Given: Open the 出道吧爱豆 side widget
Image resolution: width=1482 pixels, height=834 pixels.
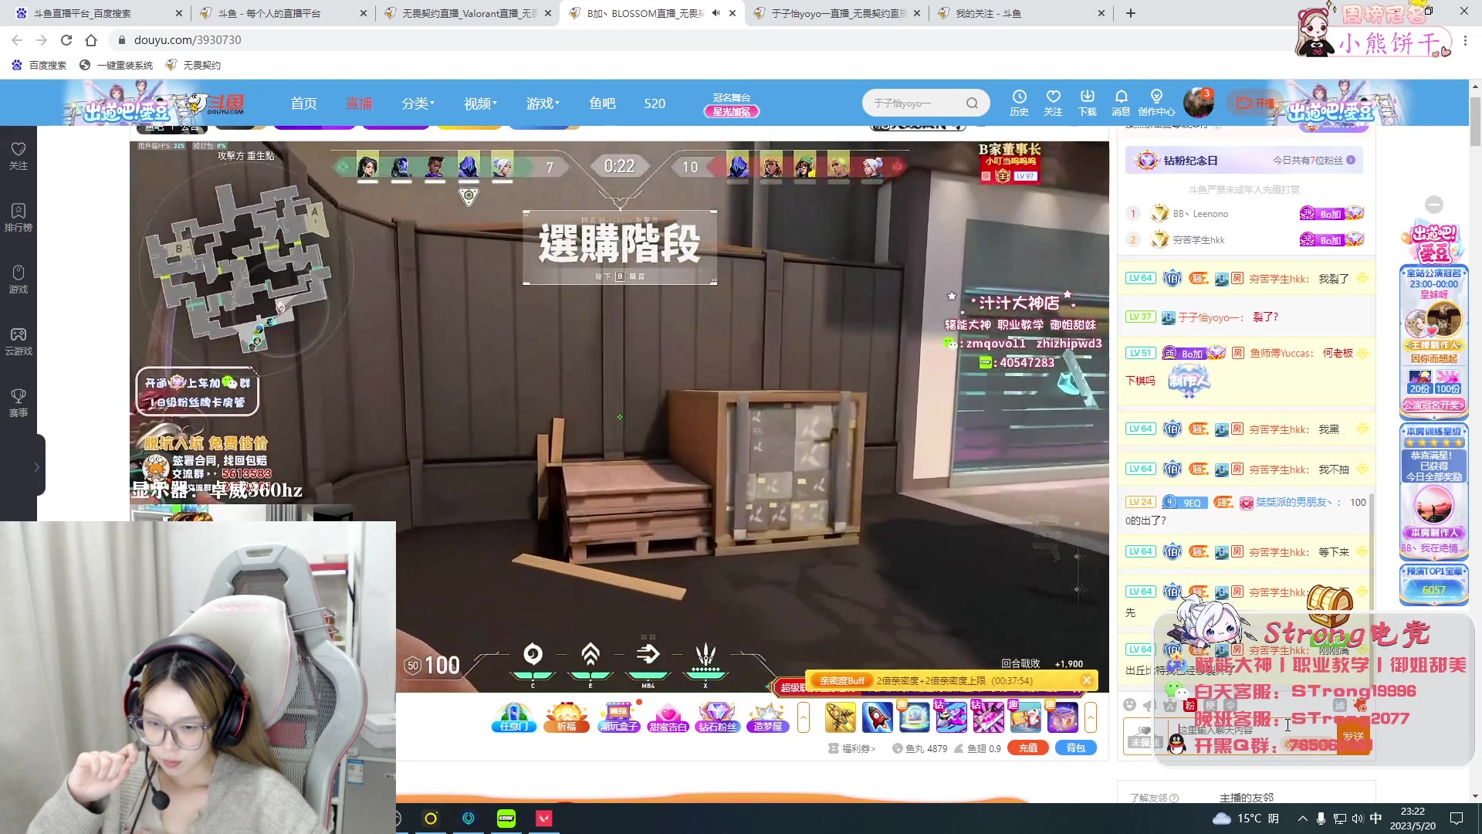Looking at the screenshot, I should tap(1434, 242).
